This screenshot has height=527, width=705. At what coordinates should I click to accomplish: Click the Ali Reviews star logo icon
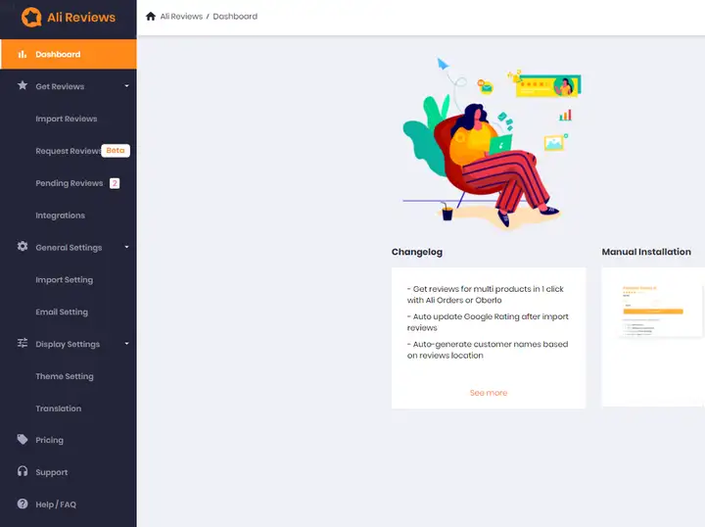[31, 17]
